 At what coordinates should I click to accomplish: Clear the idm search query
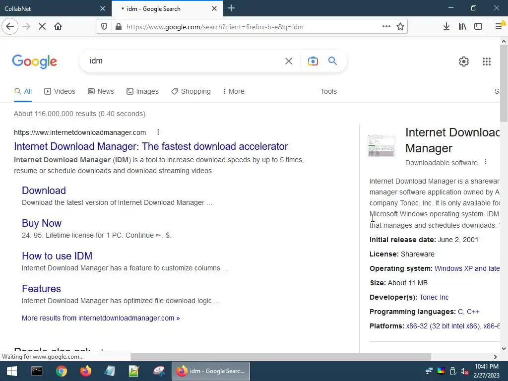point(289,61)
